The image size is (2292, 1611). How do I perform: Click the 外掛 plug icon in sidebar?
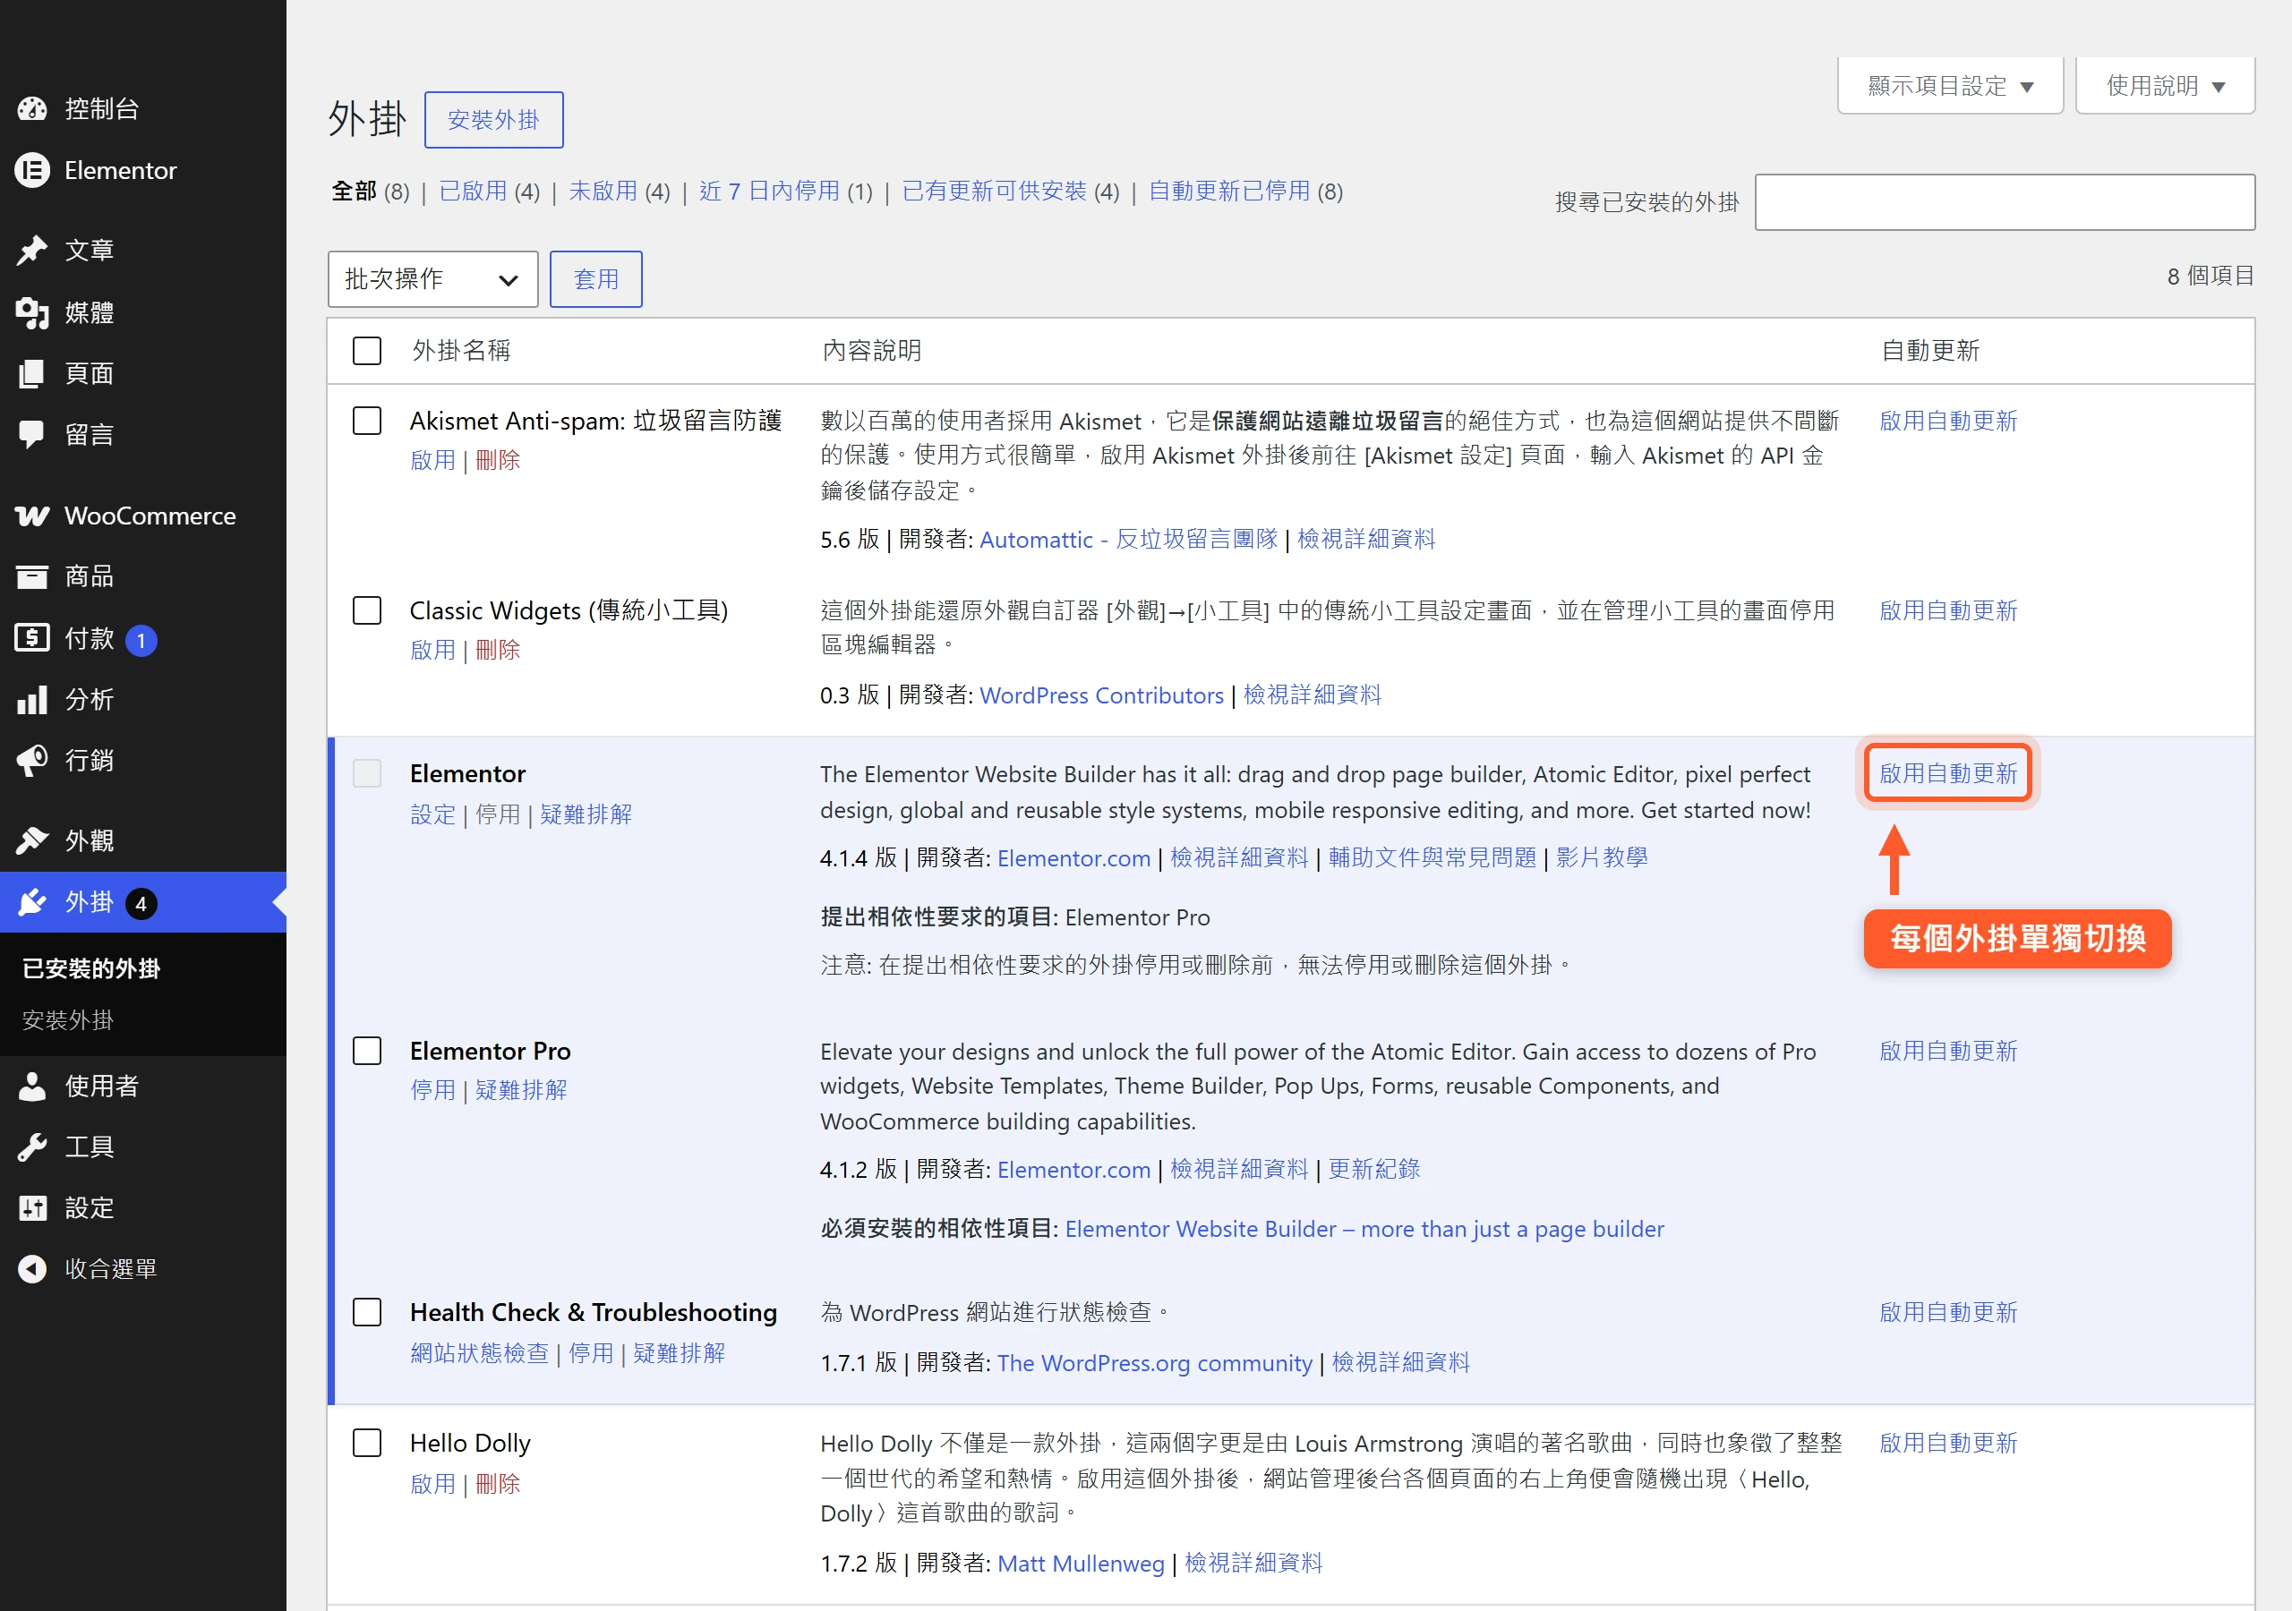coord(32,902)
